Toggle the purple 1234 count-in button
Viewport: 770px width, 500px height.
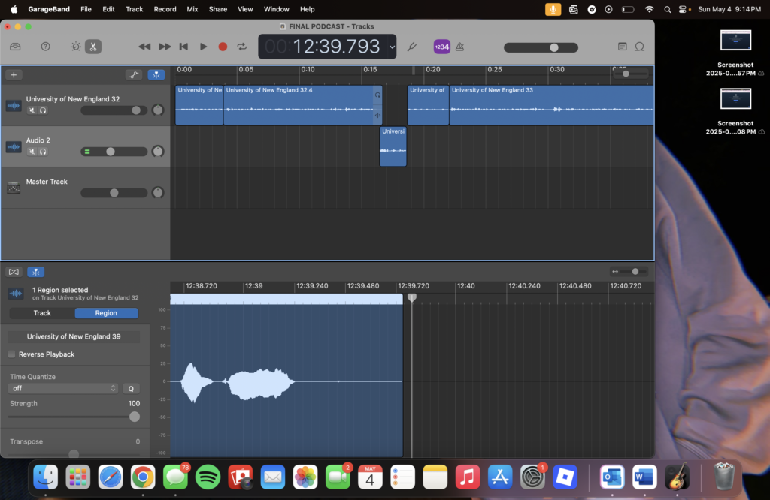click(x=441, y=47)
